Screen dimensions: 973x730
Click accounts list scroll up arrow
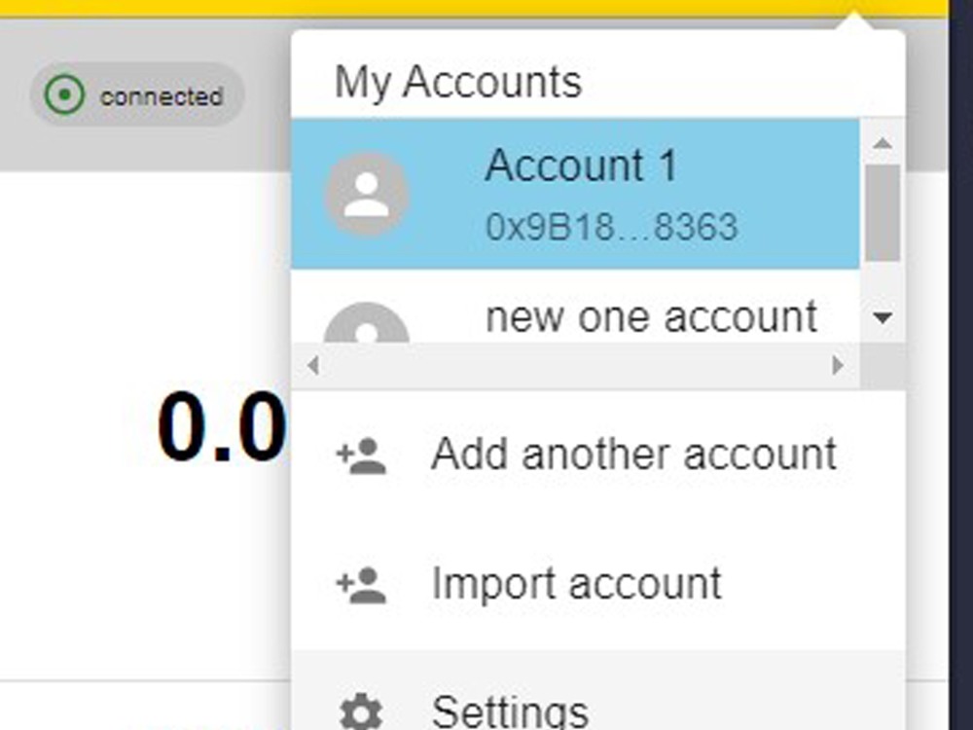point(883,143)
